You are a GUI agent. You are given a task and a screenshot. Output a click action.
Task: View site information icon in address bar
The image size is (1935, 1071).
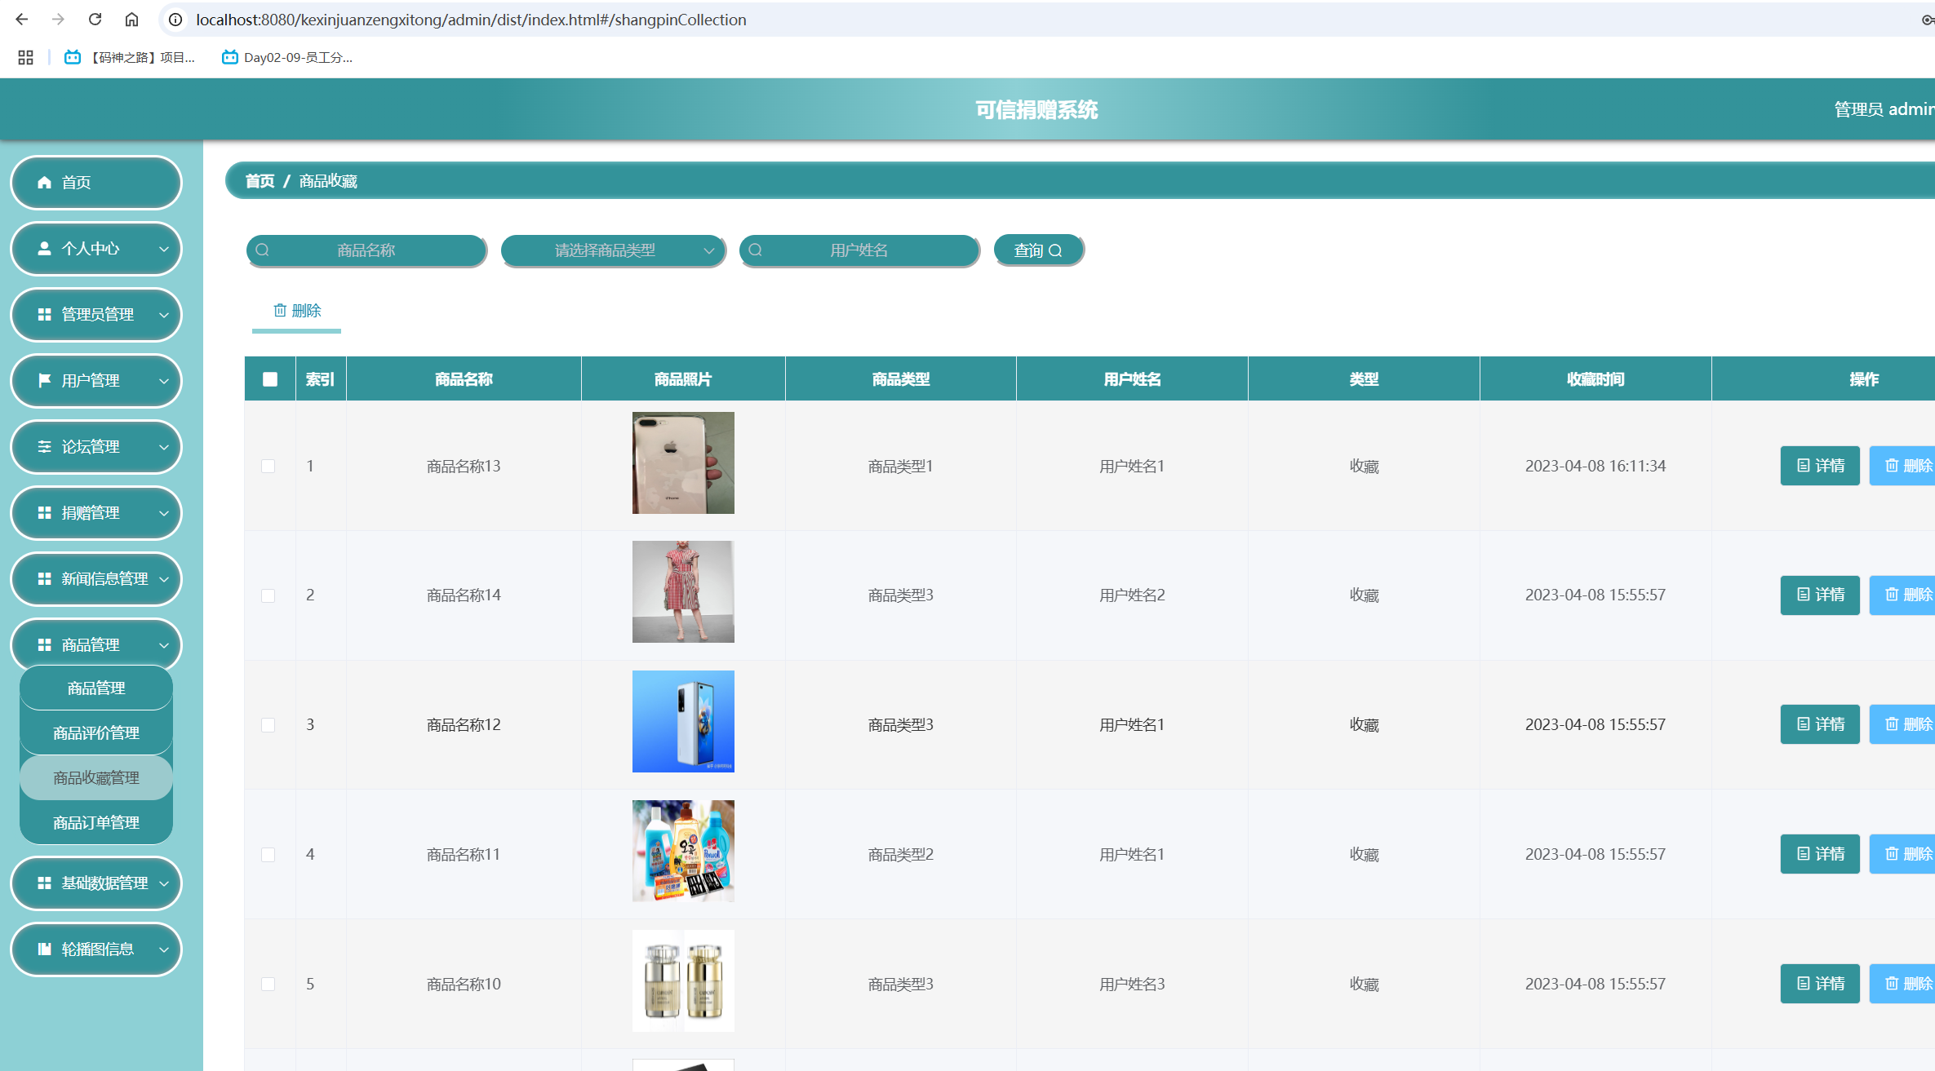[175, 20]
